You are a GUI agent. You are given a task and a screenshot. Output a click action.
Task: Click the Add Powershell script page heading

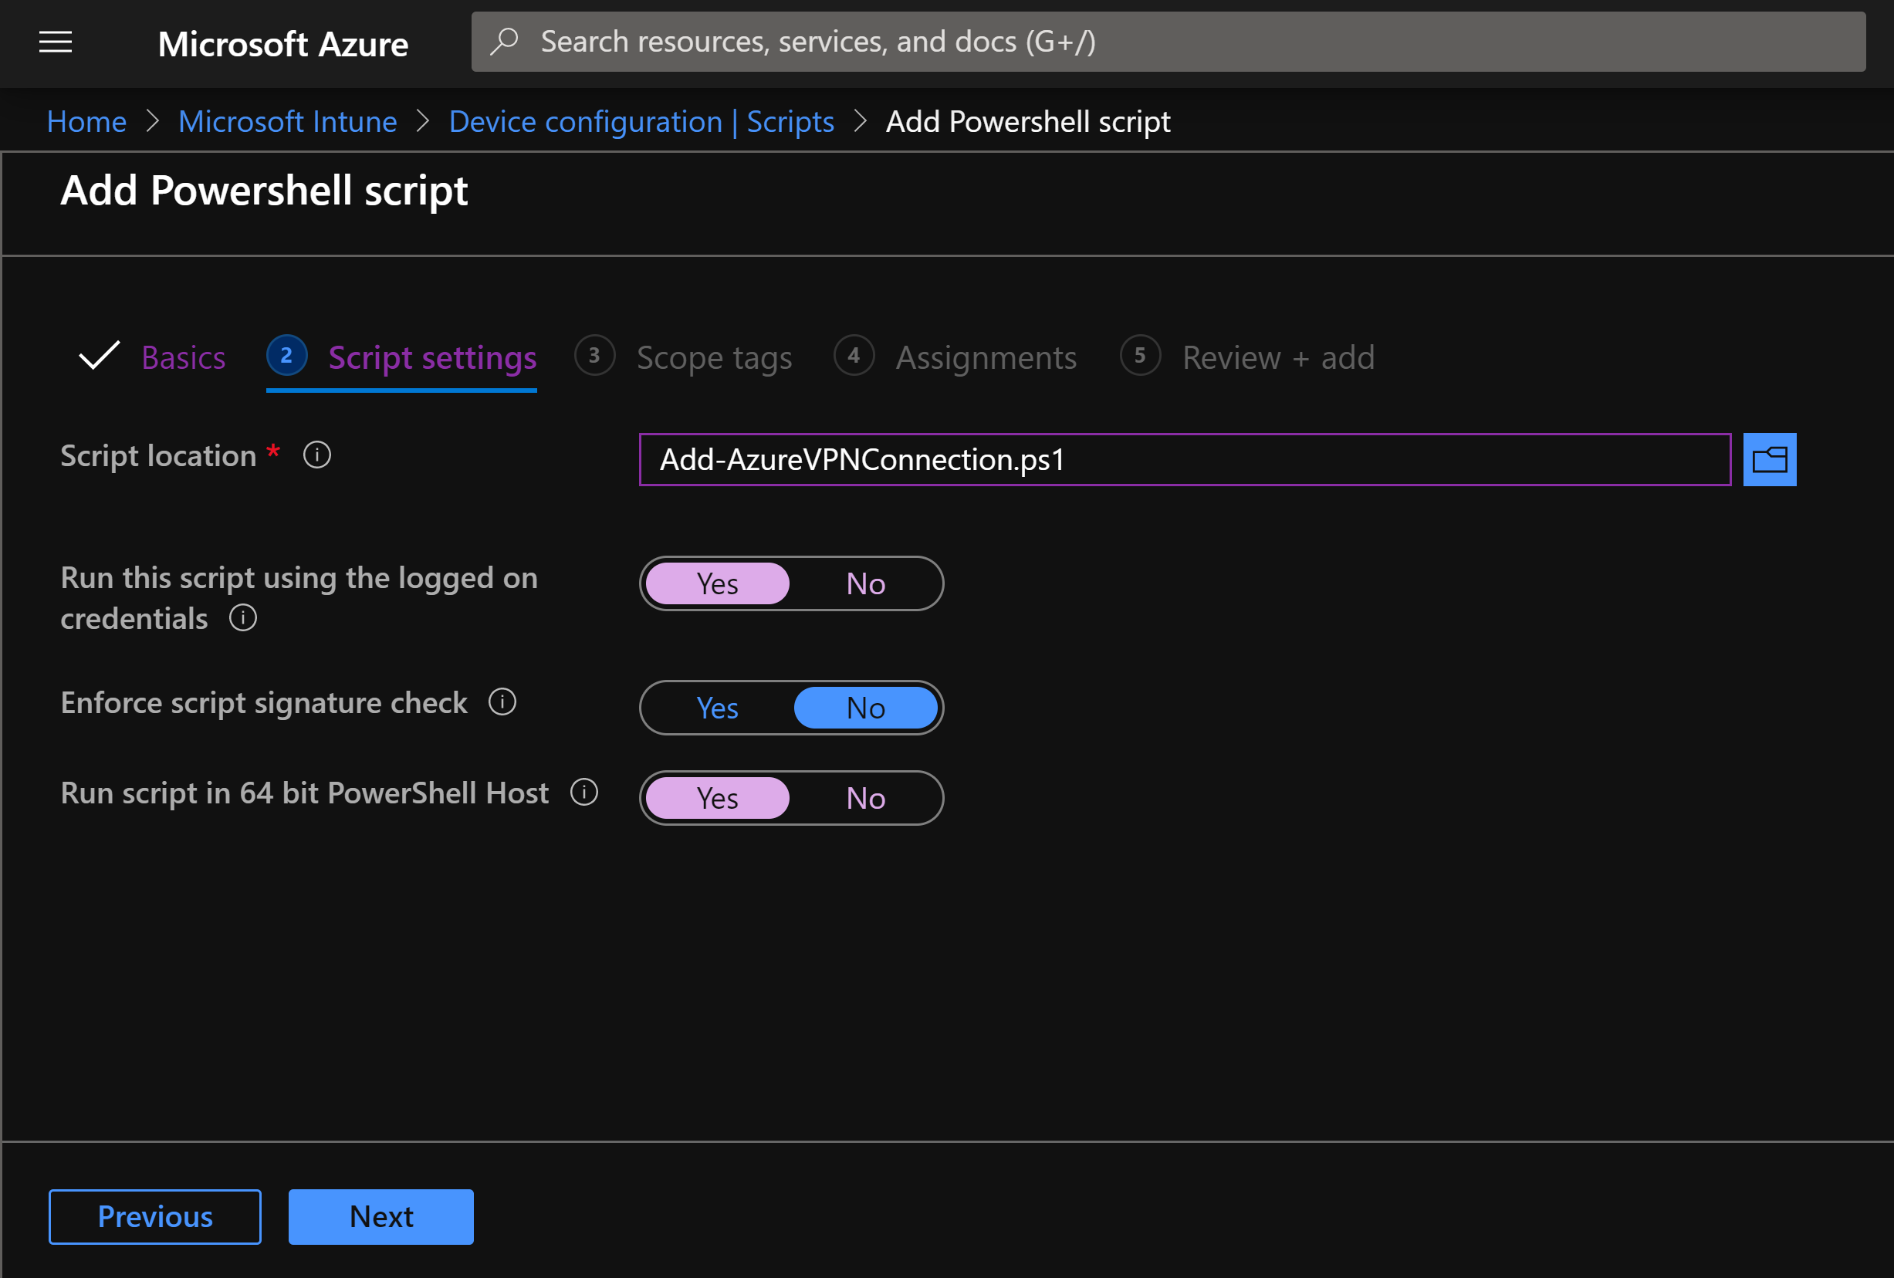pyautogui.click(x=264, y=191)
